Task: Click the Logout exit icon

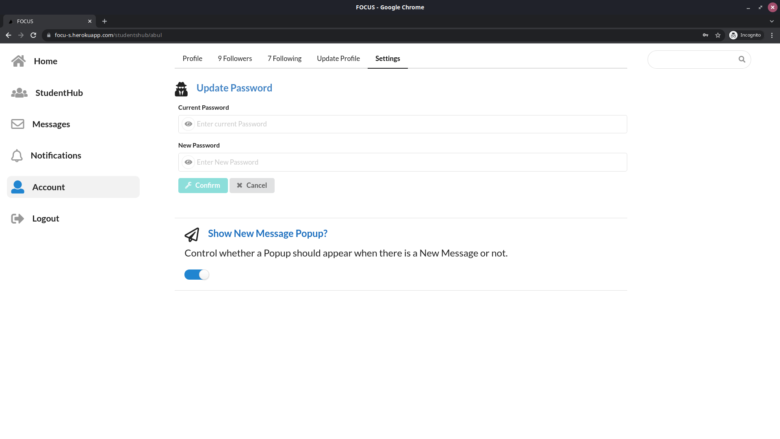Action: click(x=17, y=219)
